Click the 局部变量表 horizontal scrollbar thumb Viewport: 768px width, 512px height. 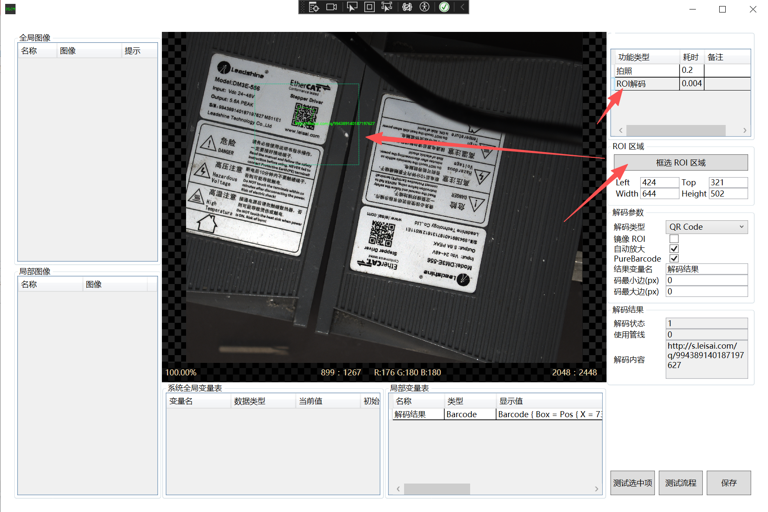coord(436,489)
